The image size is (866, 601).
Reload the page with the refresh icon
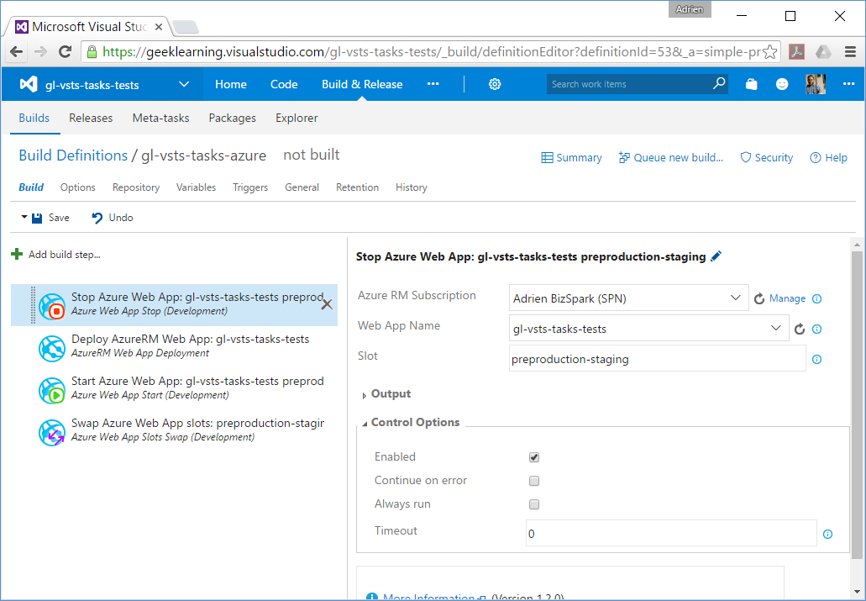coord(66,52)
